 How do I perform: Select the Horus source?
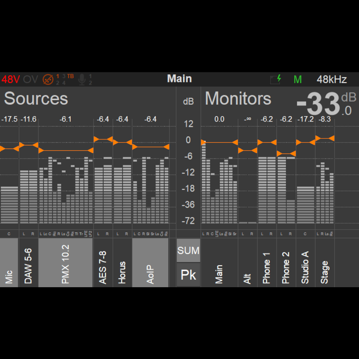(122, 262)
